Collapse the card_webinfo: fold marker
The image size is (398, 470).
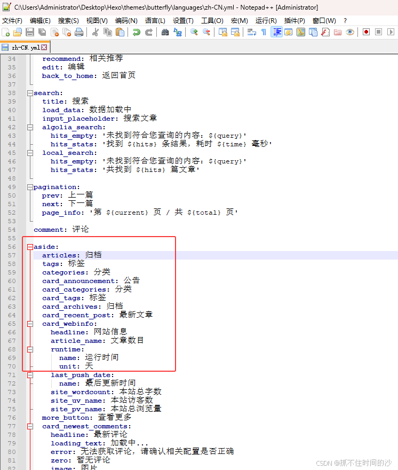point(30,324)
